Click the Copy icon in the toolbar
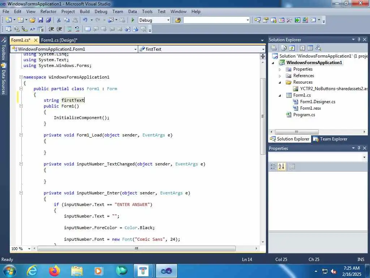 click(67, 20)
